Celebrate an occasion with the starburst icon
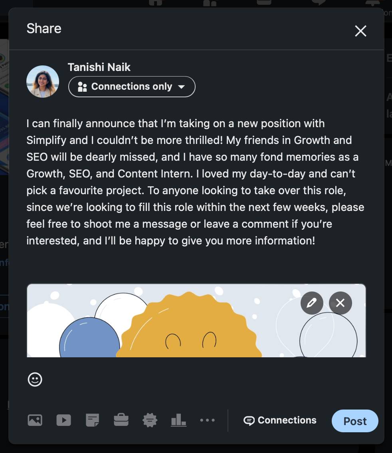The height and width of the screenshot is (453, 392). (150, 420)
